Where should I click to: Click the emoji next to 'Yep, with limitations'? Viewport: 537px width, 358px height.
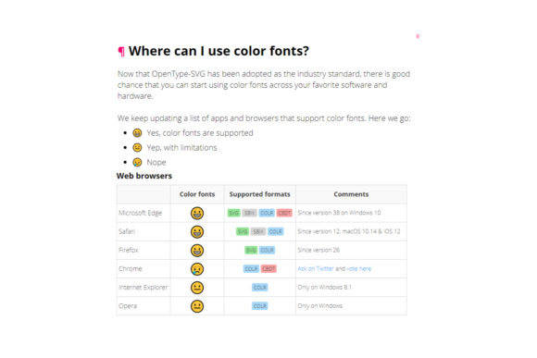[137, 147]
